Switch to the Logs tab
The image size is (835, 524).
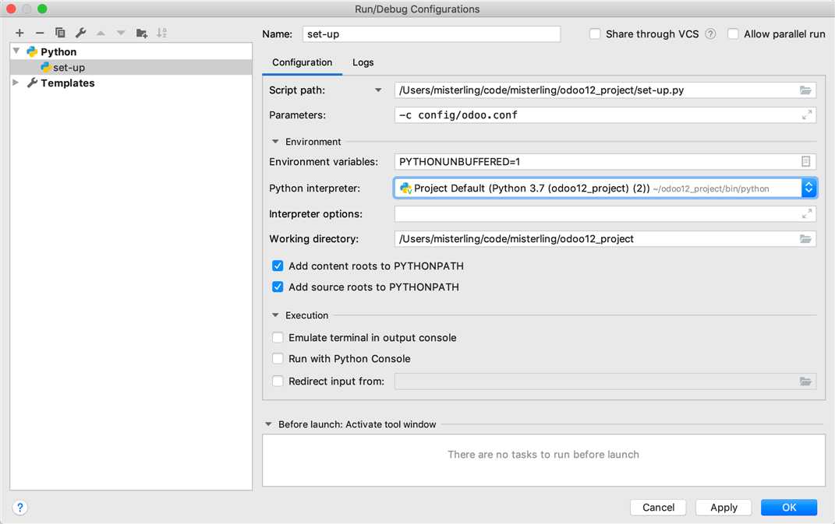[x=363, y=63]
